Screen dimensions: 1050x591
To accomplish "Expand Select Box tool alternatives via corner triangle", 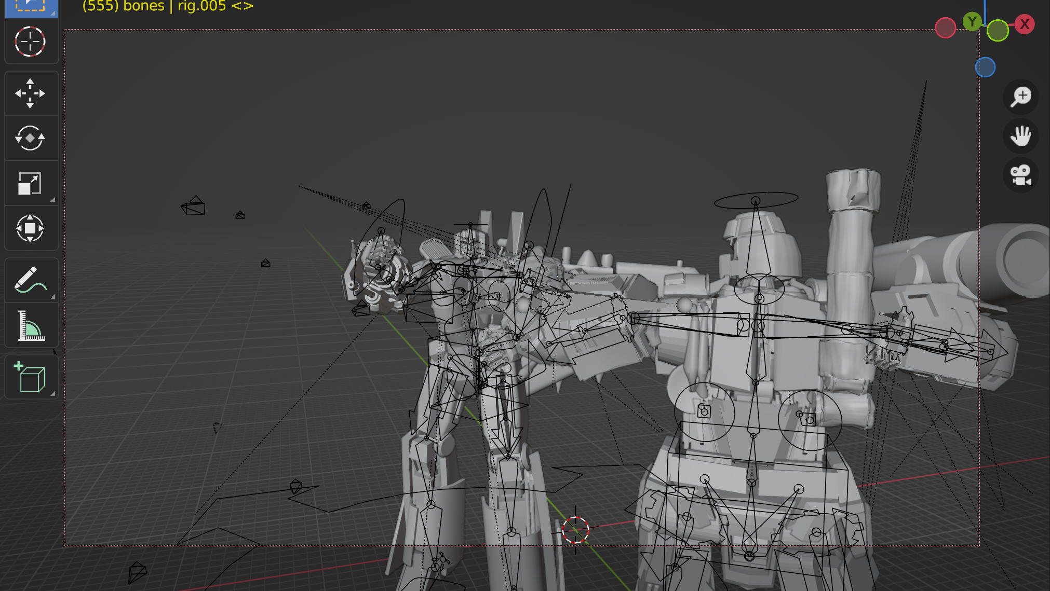I will (52, 13).
